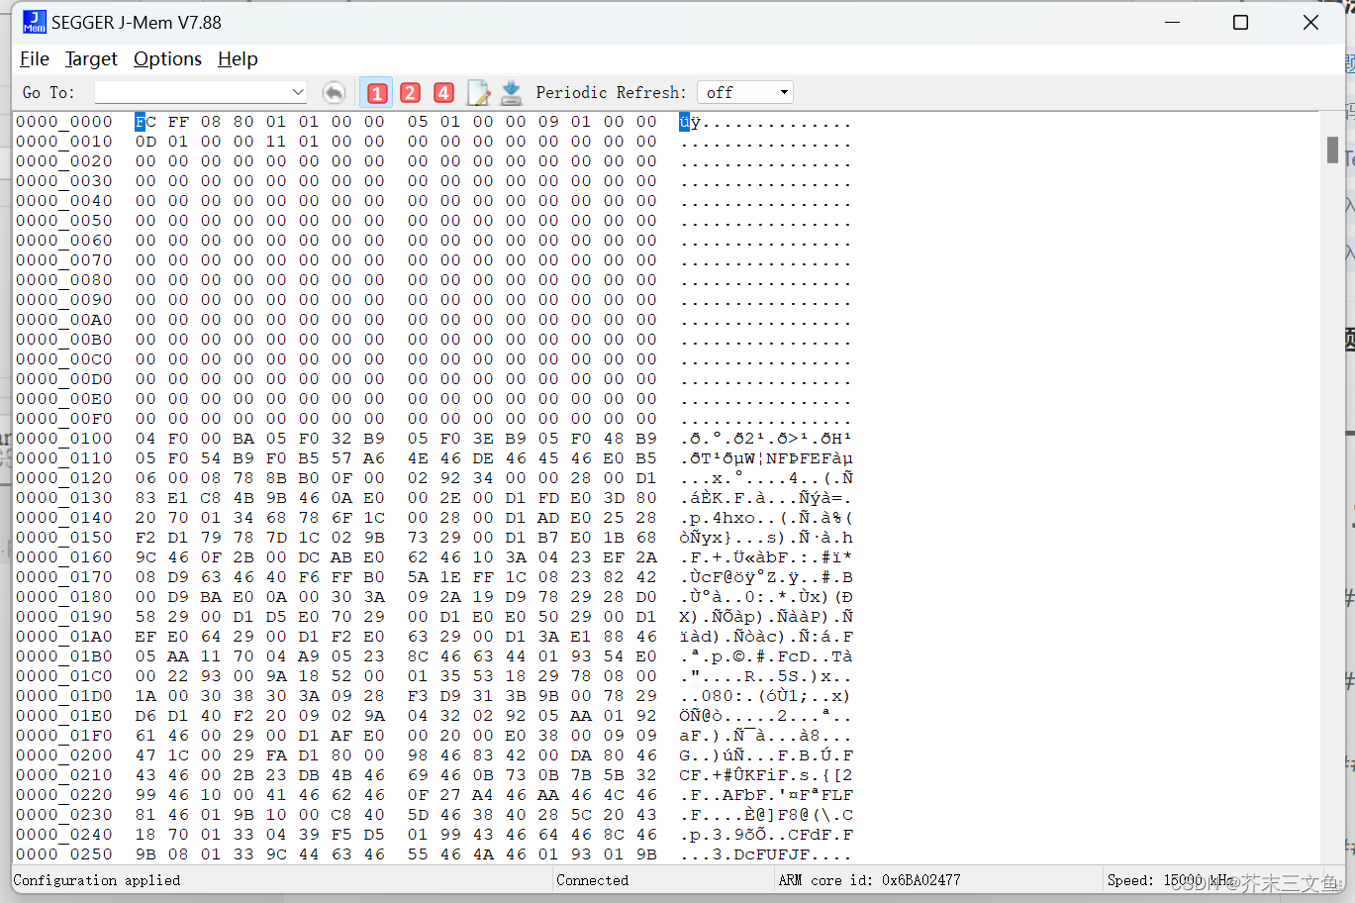The width and height of the screenshot is (1355, 903).
Task: Click address label 0000_01F0
Action: 64,736
